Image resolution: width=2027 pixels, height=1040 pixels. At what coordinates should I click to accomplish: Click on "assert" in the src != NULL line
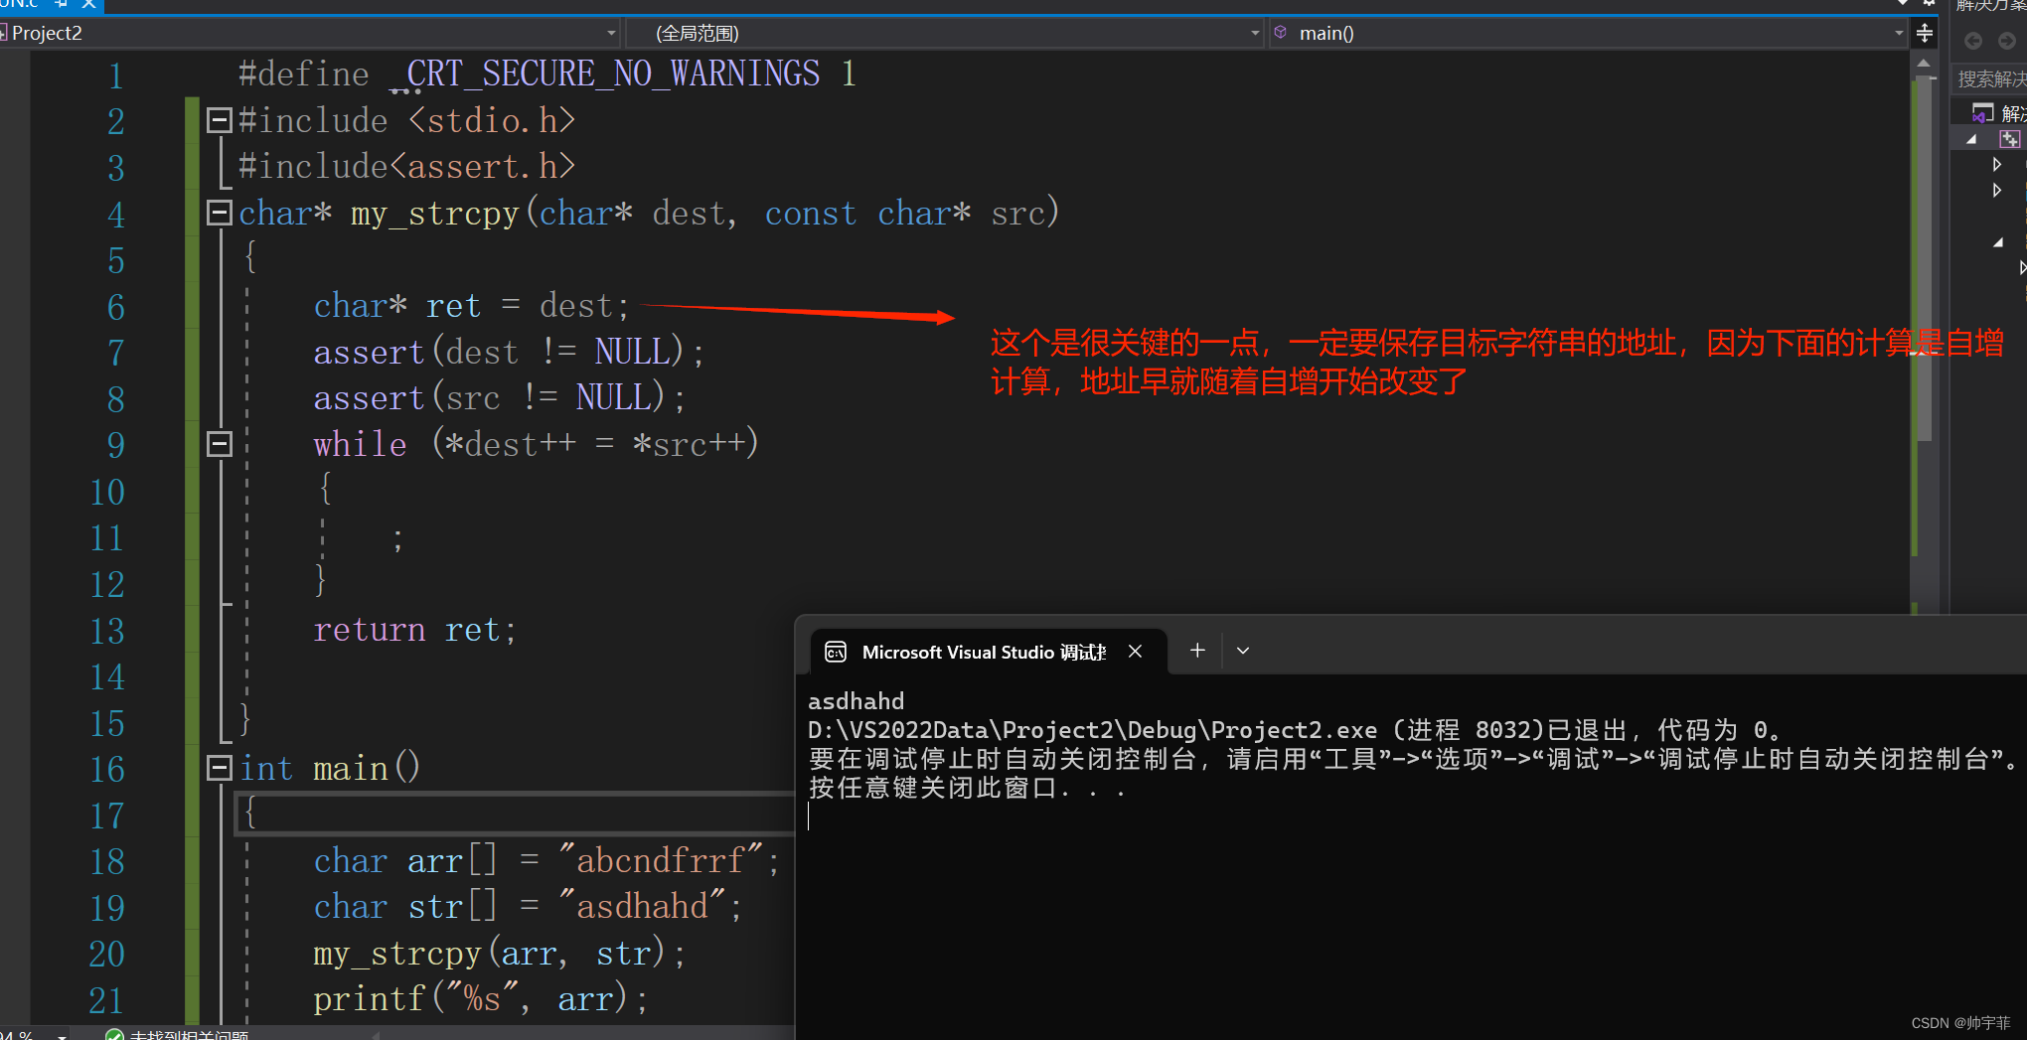[370, 397]
